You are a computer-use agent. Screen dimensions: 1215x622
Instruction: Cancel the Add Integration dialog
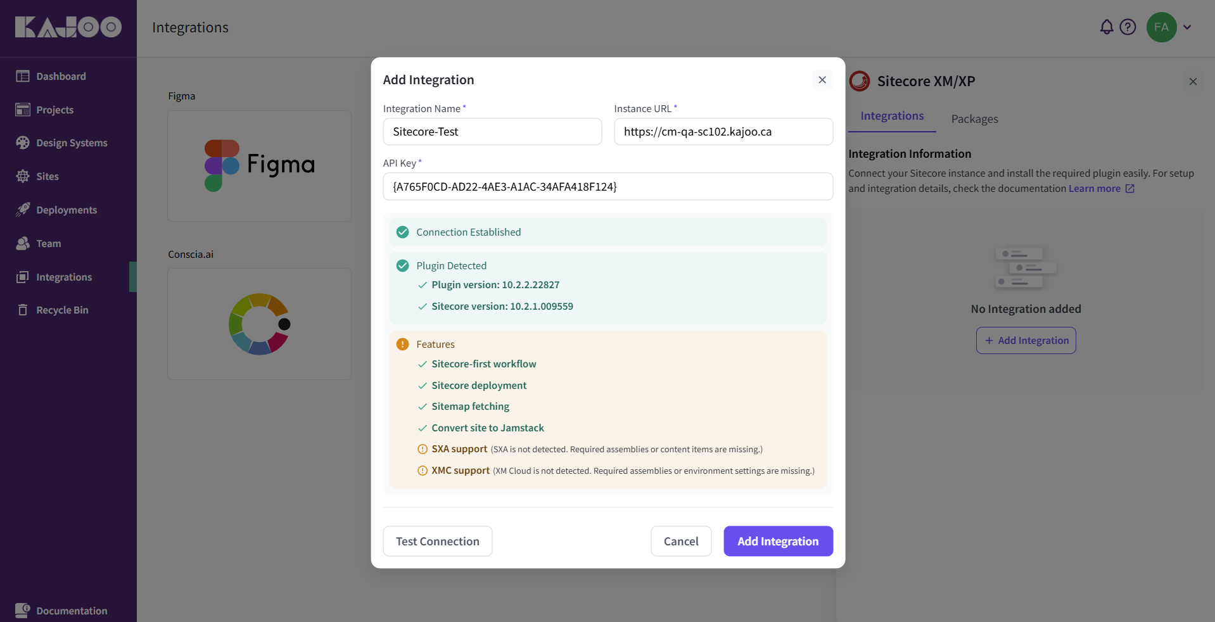681,541
